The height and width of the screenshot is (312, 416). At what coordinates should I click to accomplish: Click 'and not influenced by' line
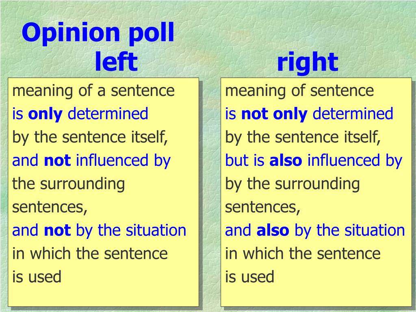click(x=91, y=161)
